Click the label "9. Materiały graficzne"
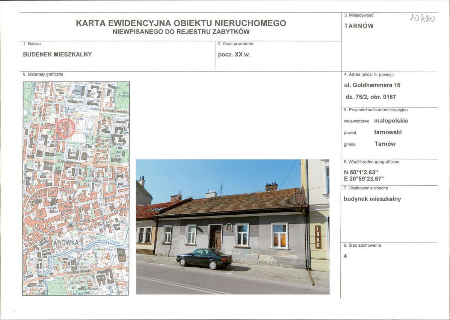This screenshot has height=320, width=450. point(43,74)
